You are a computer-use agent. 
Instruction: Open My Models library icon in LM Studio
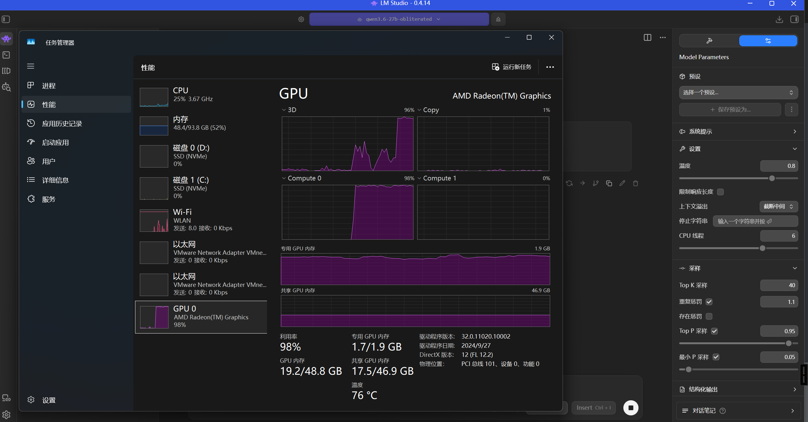(x=6, y=71)
